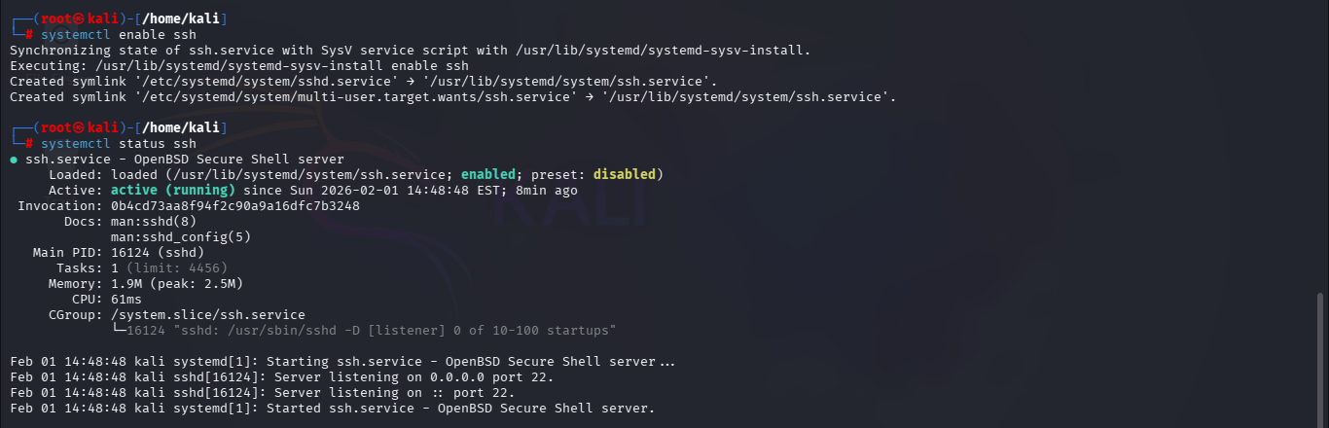Click the Main PID value 16124 (sshd)
Viewport: 1329px width, 428px height.
tap(158, 252)
